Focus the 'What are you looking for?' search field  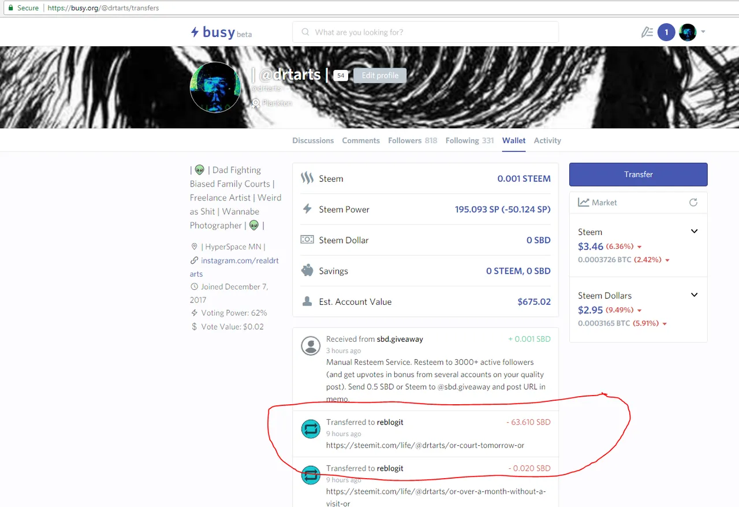426,32
